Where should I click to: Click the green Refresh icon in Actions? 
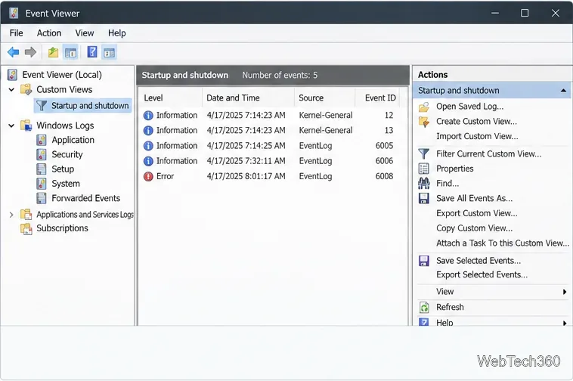(x=424, y=307)
